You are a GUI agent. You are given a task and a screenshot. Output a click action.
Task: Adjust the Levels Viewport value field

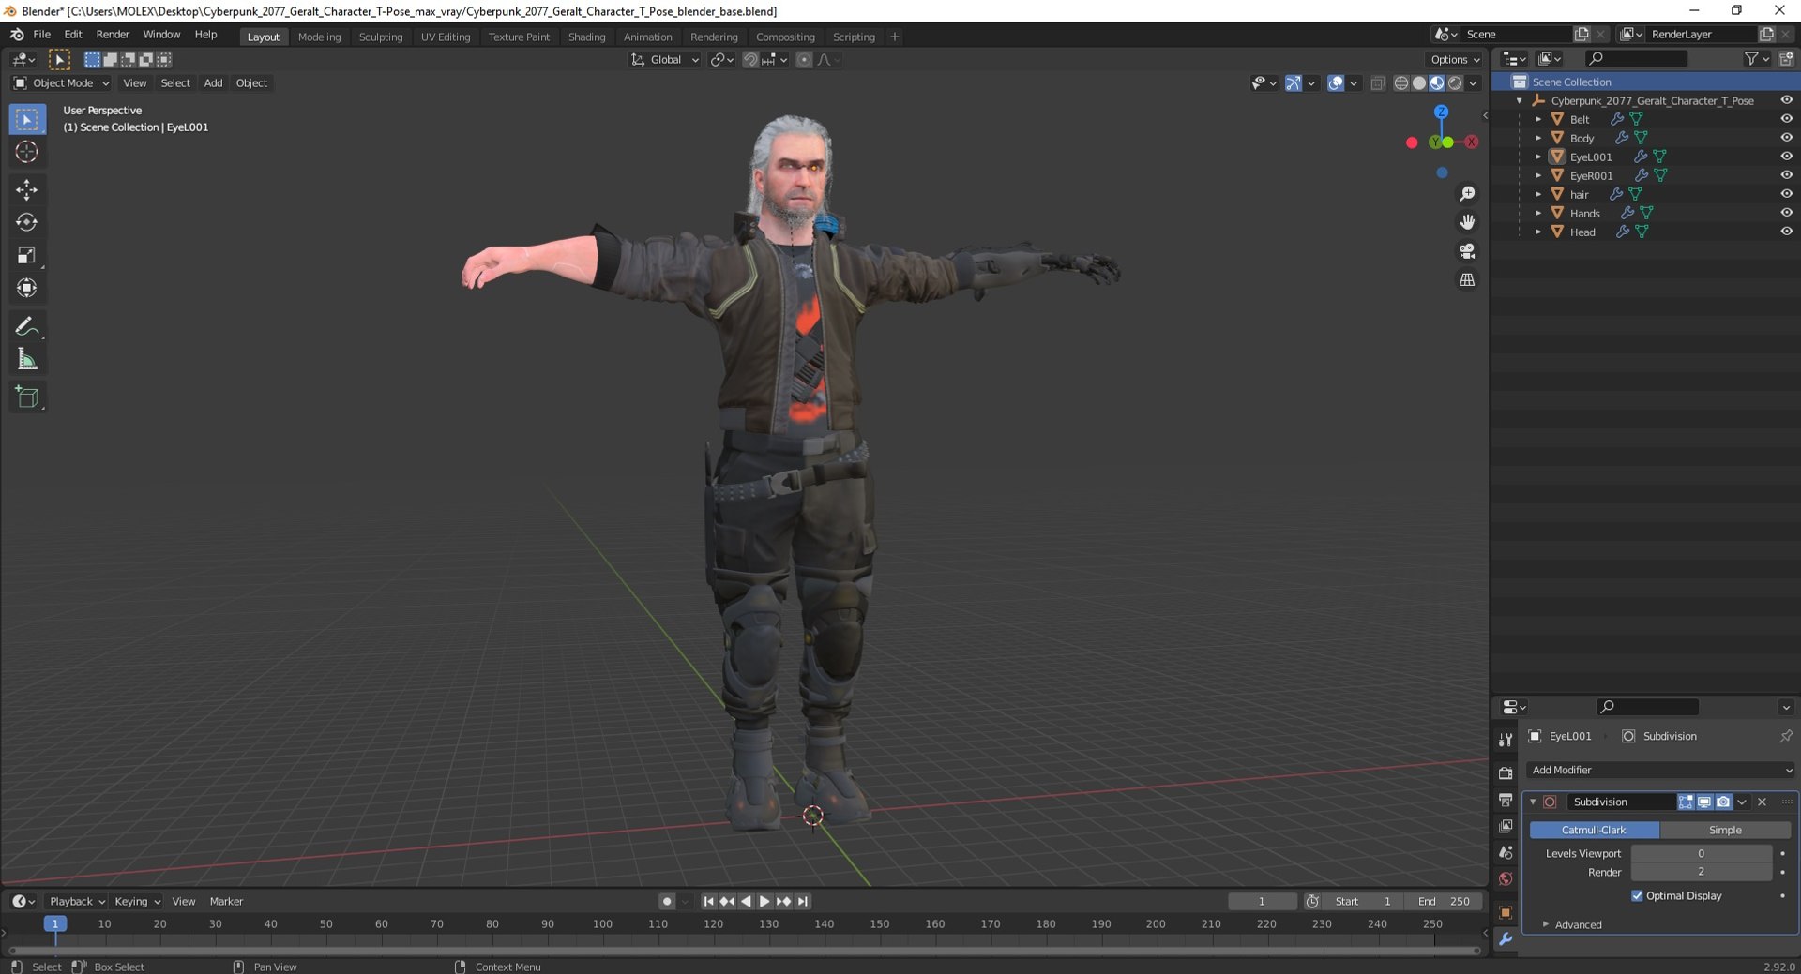1701,854
